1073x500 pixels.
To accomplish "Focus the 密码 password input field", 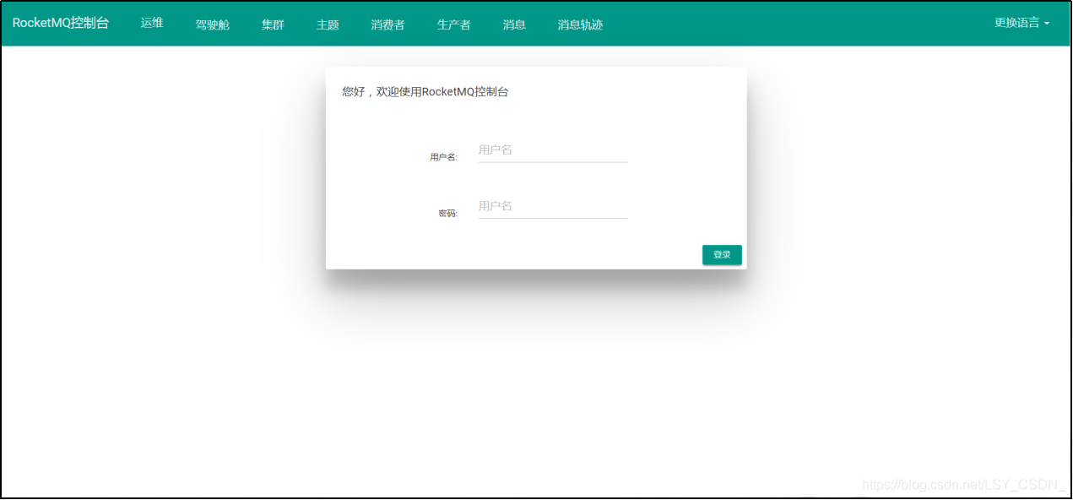I will [x=553, y=207].
